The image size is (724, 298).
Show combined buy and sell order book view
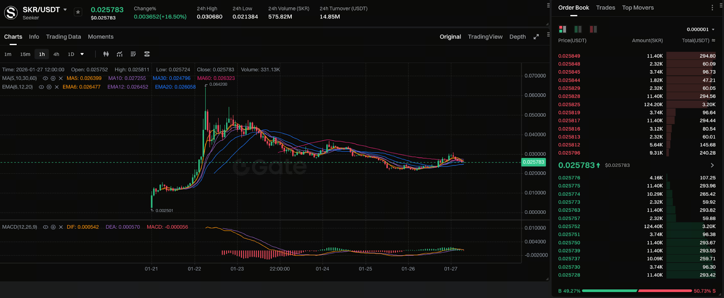562,29
